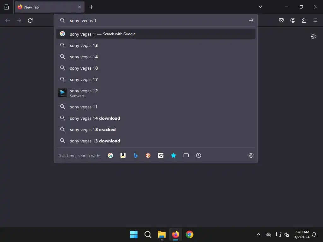Click the address bar search field

tap(156, 20)
